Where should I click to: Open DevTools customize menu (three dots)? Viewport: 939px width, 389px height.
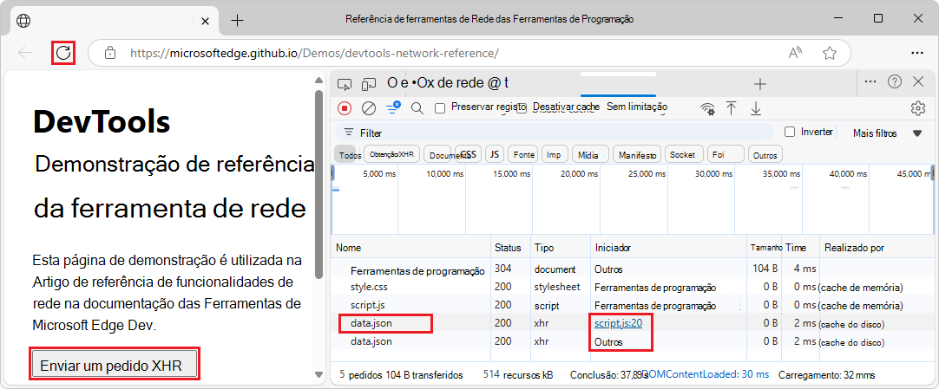(x=870, y=81)
